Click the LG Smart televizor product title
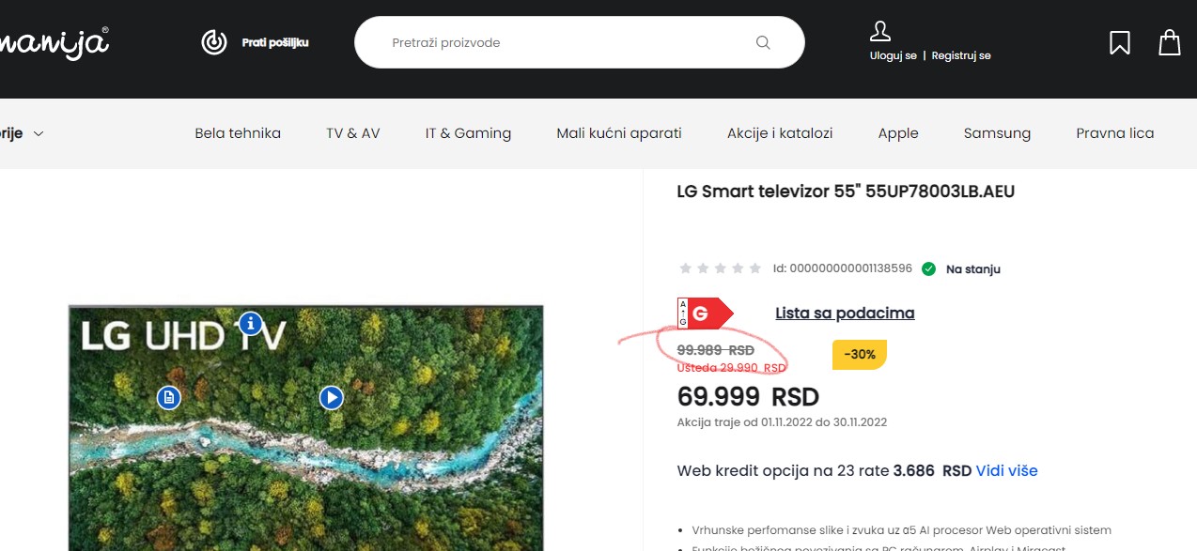1197x551 pixels. (846, 191)
